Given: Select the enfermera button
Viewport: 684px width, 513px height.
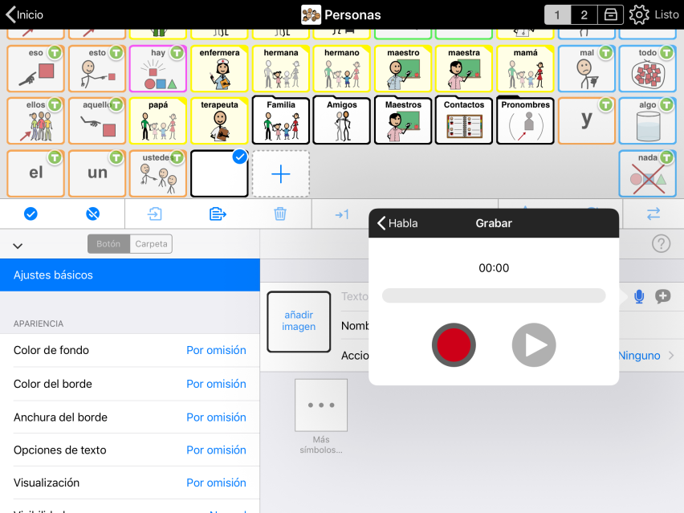Looking at the screenshot, I should [x=219, y=68].
